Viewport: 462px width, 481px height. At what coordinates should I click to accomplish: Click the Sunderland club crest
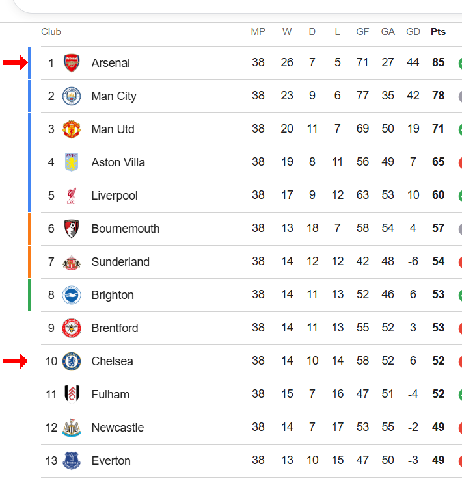point(72,263)
